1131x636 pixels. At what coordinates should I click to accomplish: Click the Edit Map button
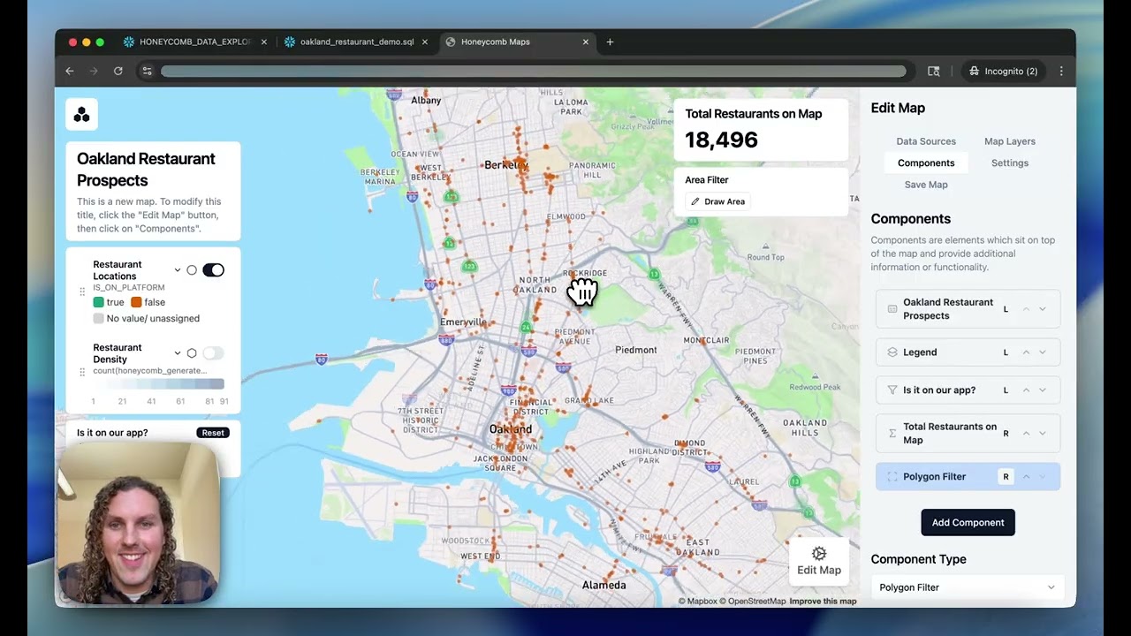[x=819, y=562]
